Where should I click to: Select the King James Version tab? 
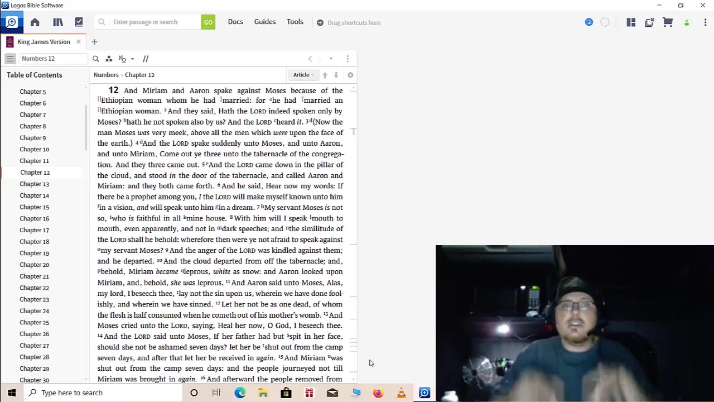(44, 42)
